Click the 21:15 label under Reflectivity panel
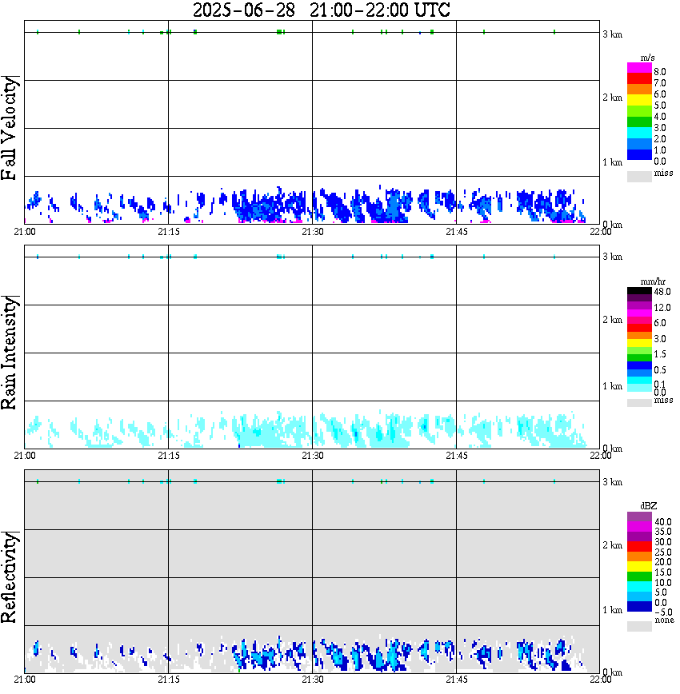Screen dimensions: 680x694 (169, 680)
